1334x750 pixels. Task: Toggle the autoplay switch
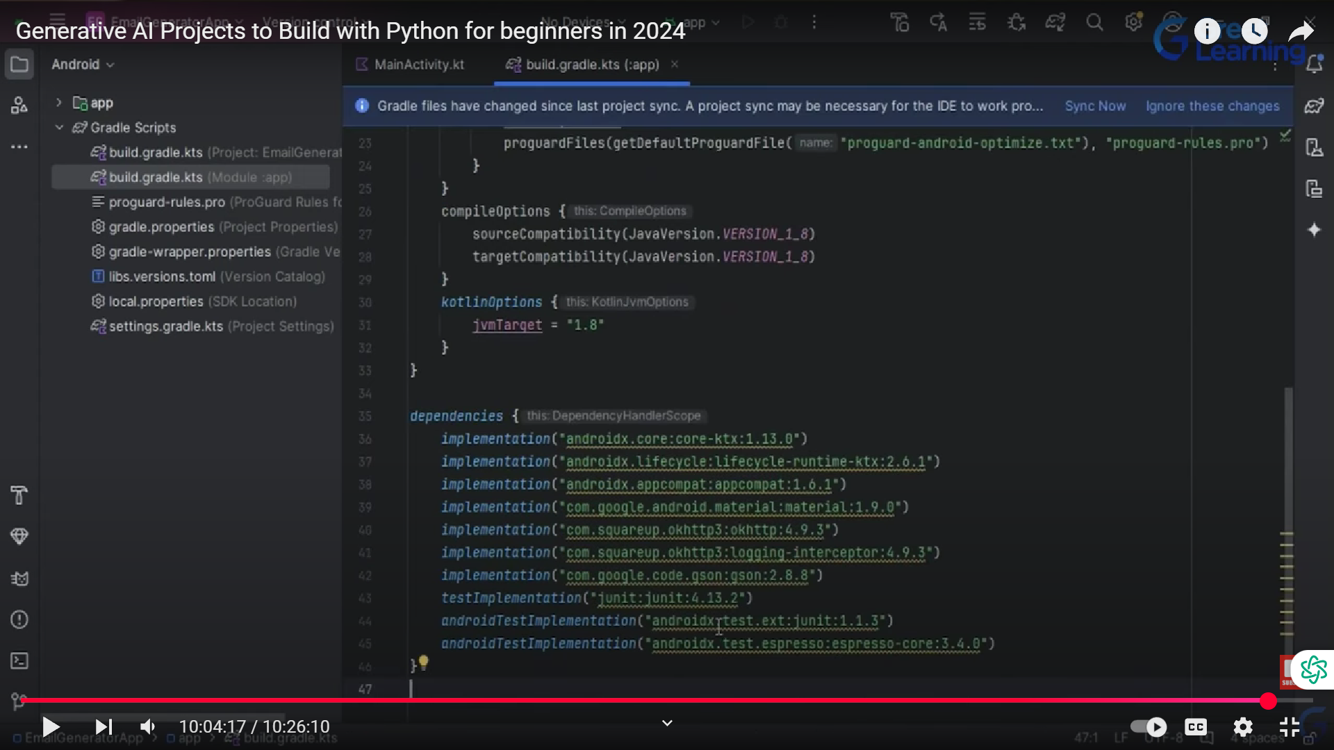pos(1148,727)
